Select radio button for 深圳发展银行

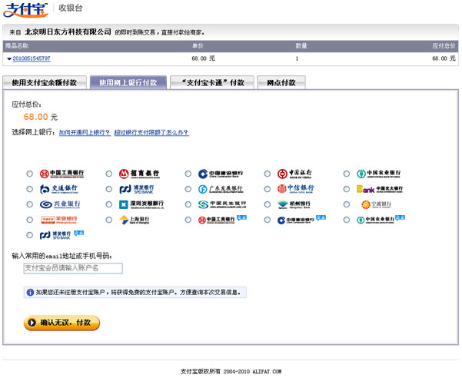pyautogui.click(x=108, y=204)
